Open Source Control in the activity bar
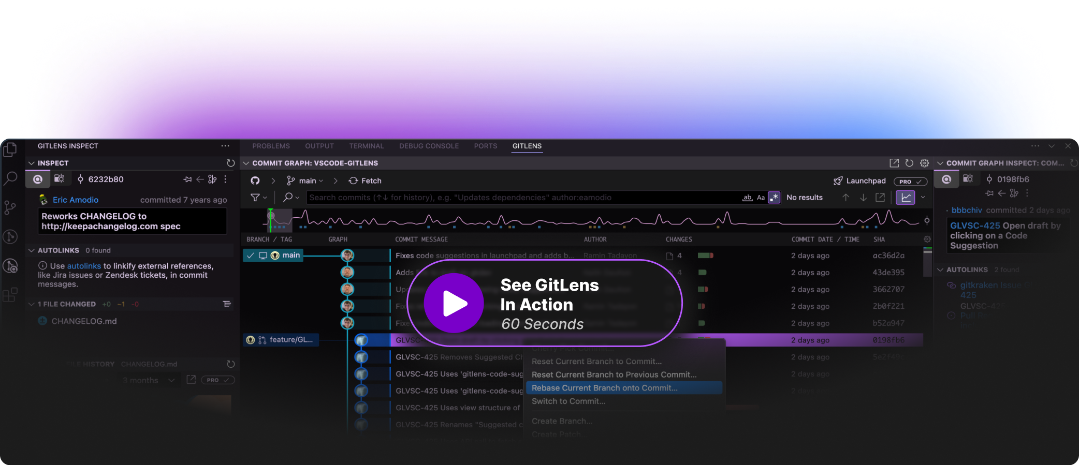This screenshot has height=465, width=1079. [10, 207]
